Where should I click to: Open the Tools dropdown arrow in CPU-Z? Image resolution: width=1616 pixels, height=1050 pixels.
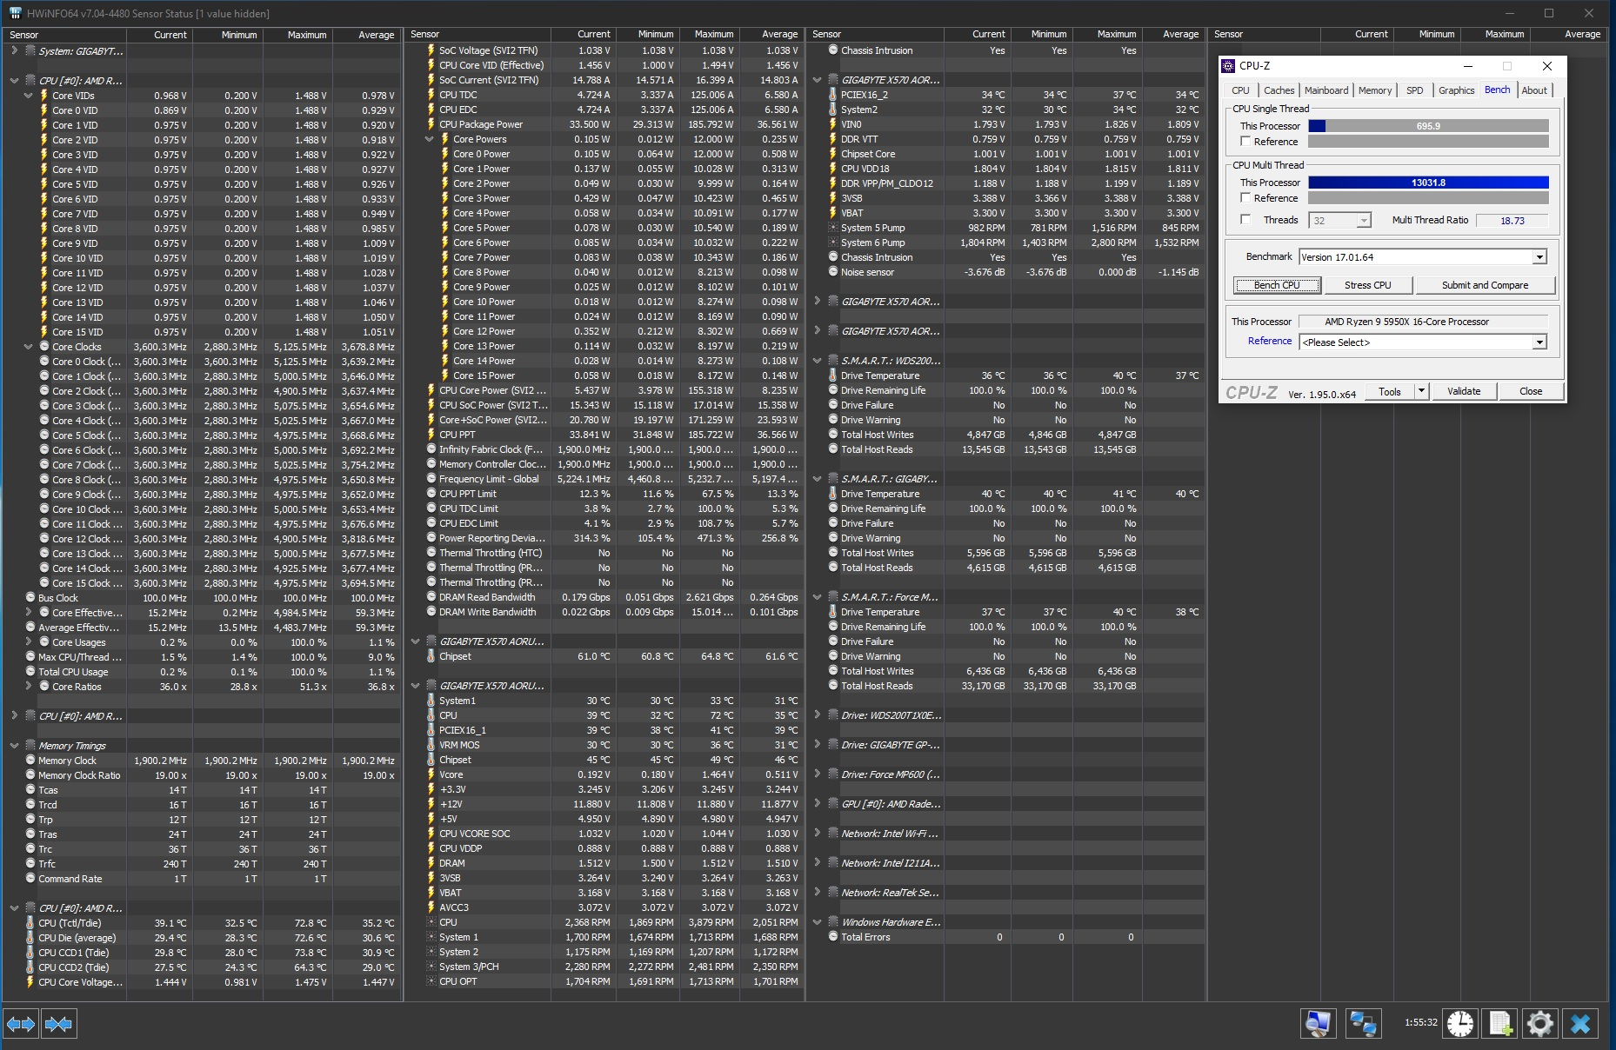[1421, 391]
